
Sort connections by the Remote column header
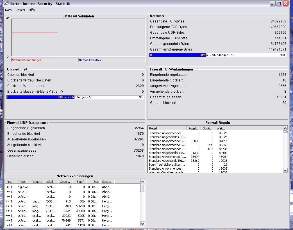click(37, 182)
